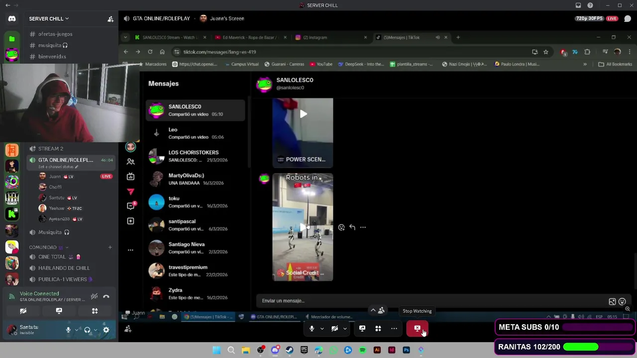Viewport: 637px width, 358px height.
Task: Open the Epic Games taskbar icon
Action: pos(304,350)
